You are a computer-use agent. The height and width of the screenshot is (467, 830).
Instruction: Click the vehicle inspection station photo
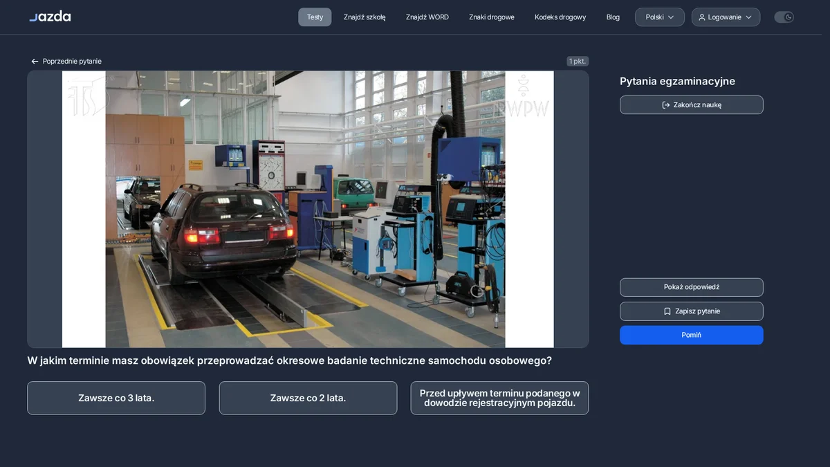[x=308, y=209]
